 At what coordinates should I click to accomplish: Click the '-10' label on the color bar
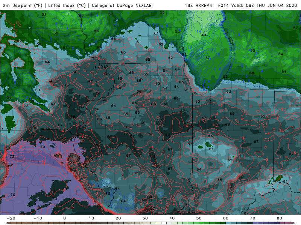[38, 218]
